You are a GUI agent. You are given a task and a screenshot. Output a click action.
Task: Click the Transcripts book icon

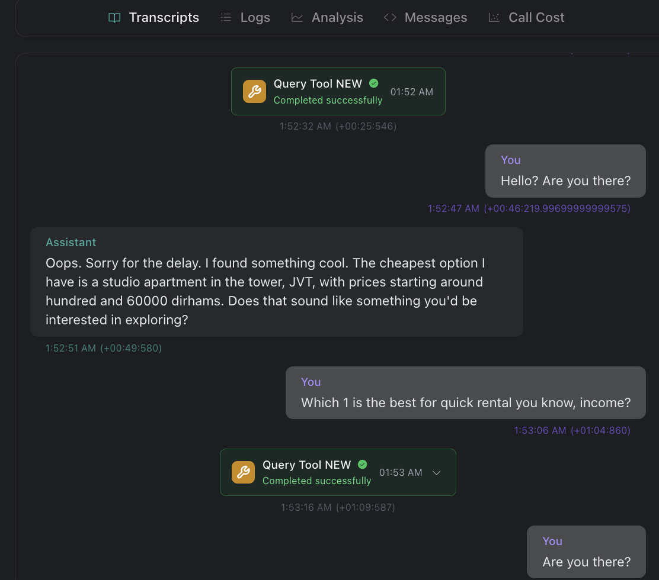[x=114, y=18]
